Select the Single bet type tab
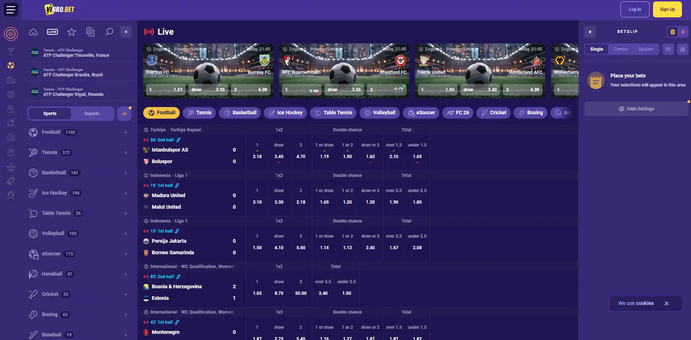The height and width of the screenshot is (340, 691). 597,49
